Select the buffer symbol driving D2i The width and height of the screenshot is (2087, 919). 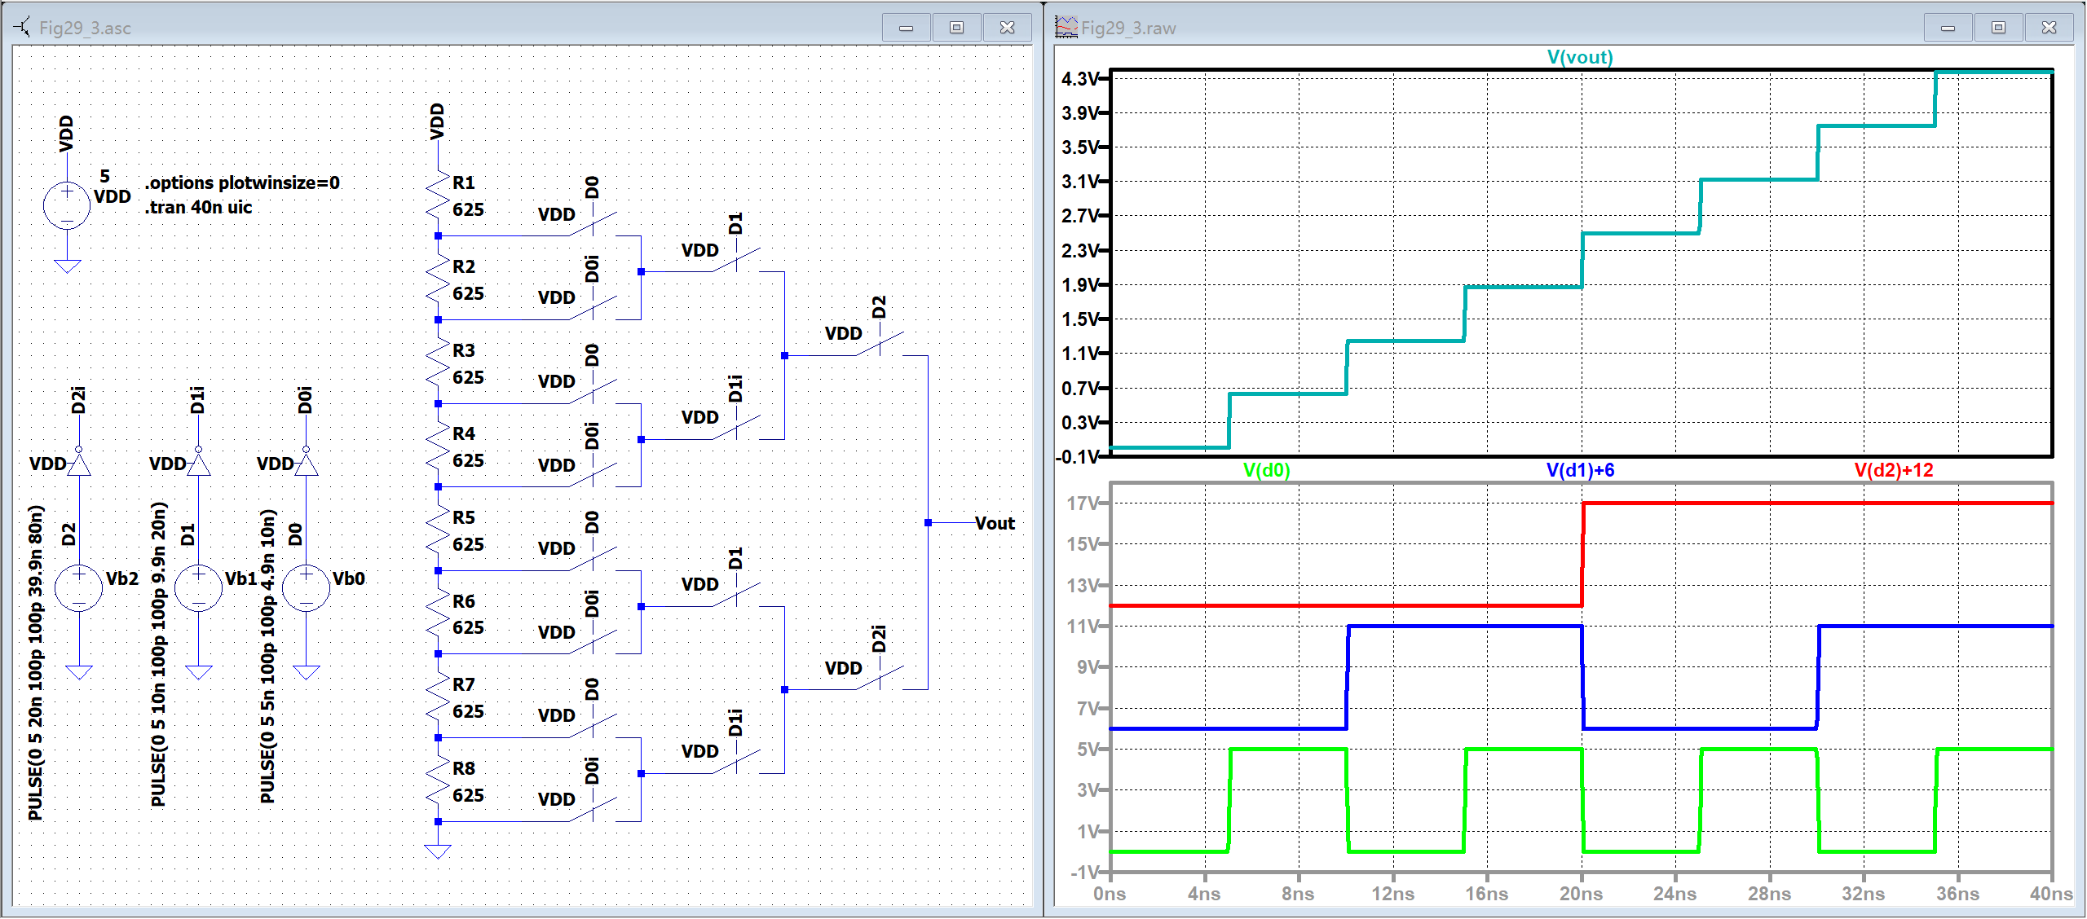[77, 467]
